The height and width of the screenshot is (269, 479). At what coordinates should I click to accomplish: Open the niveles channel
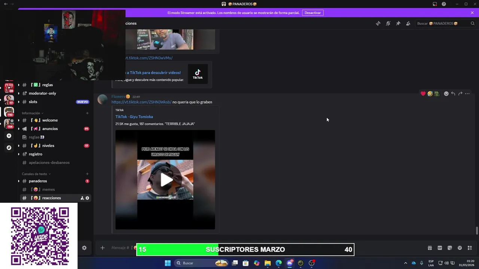55,146
